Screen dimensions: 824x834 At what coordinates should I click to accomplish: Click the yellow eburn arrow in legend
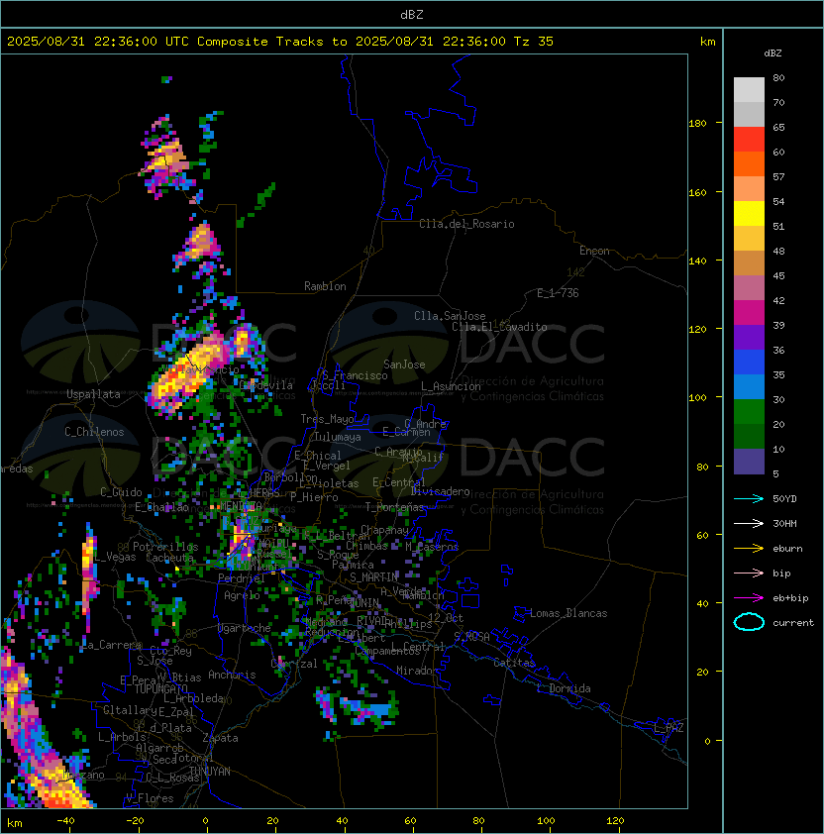pos(749,549)
